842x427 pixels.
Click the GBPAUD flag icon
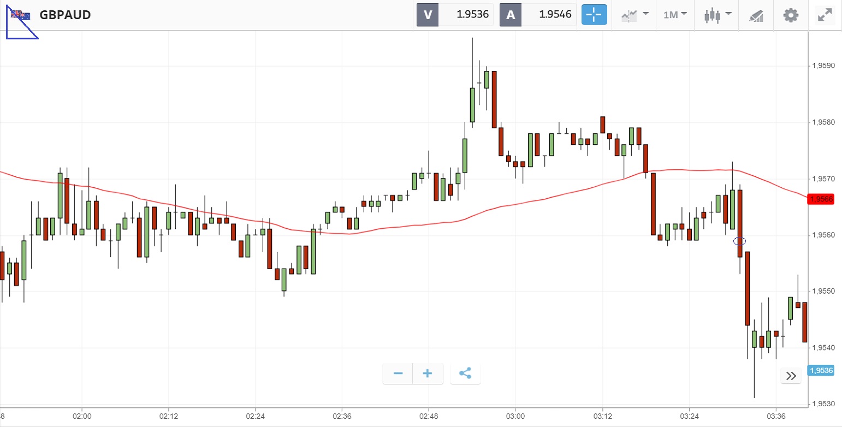click(x=21, y=15)
